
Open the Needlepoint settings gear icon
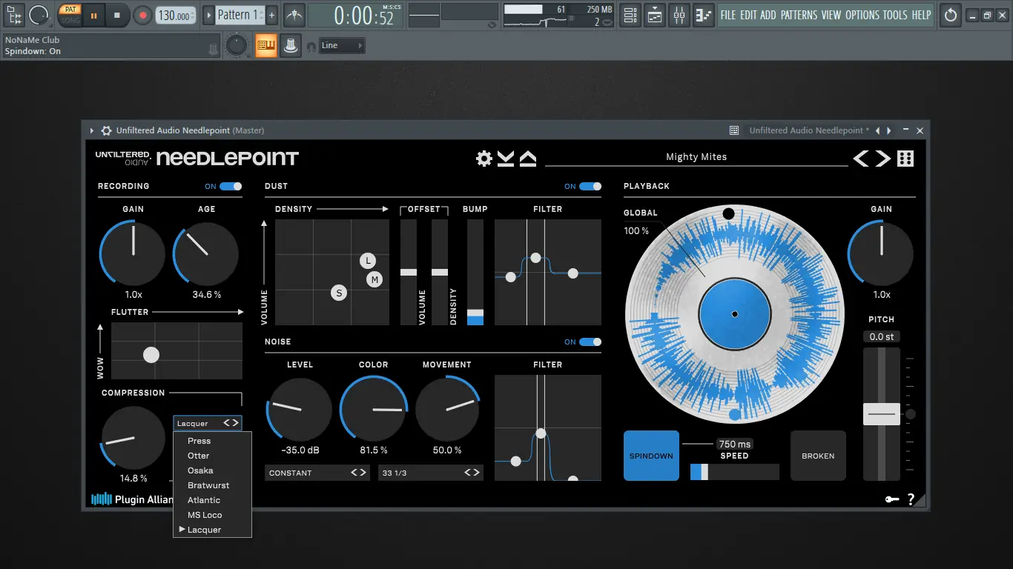(x=484, y=159)
